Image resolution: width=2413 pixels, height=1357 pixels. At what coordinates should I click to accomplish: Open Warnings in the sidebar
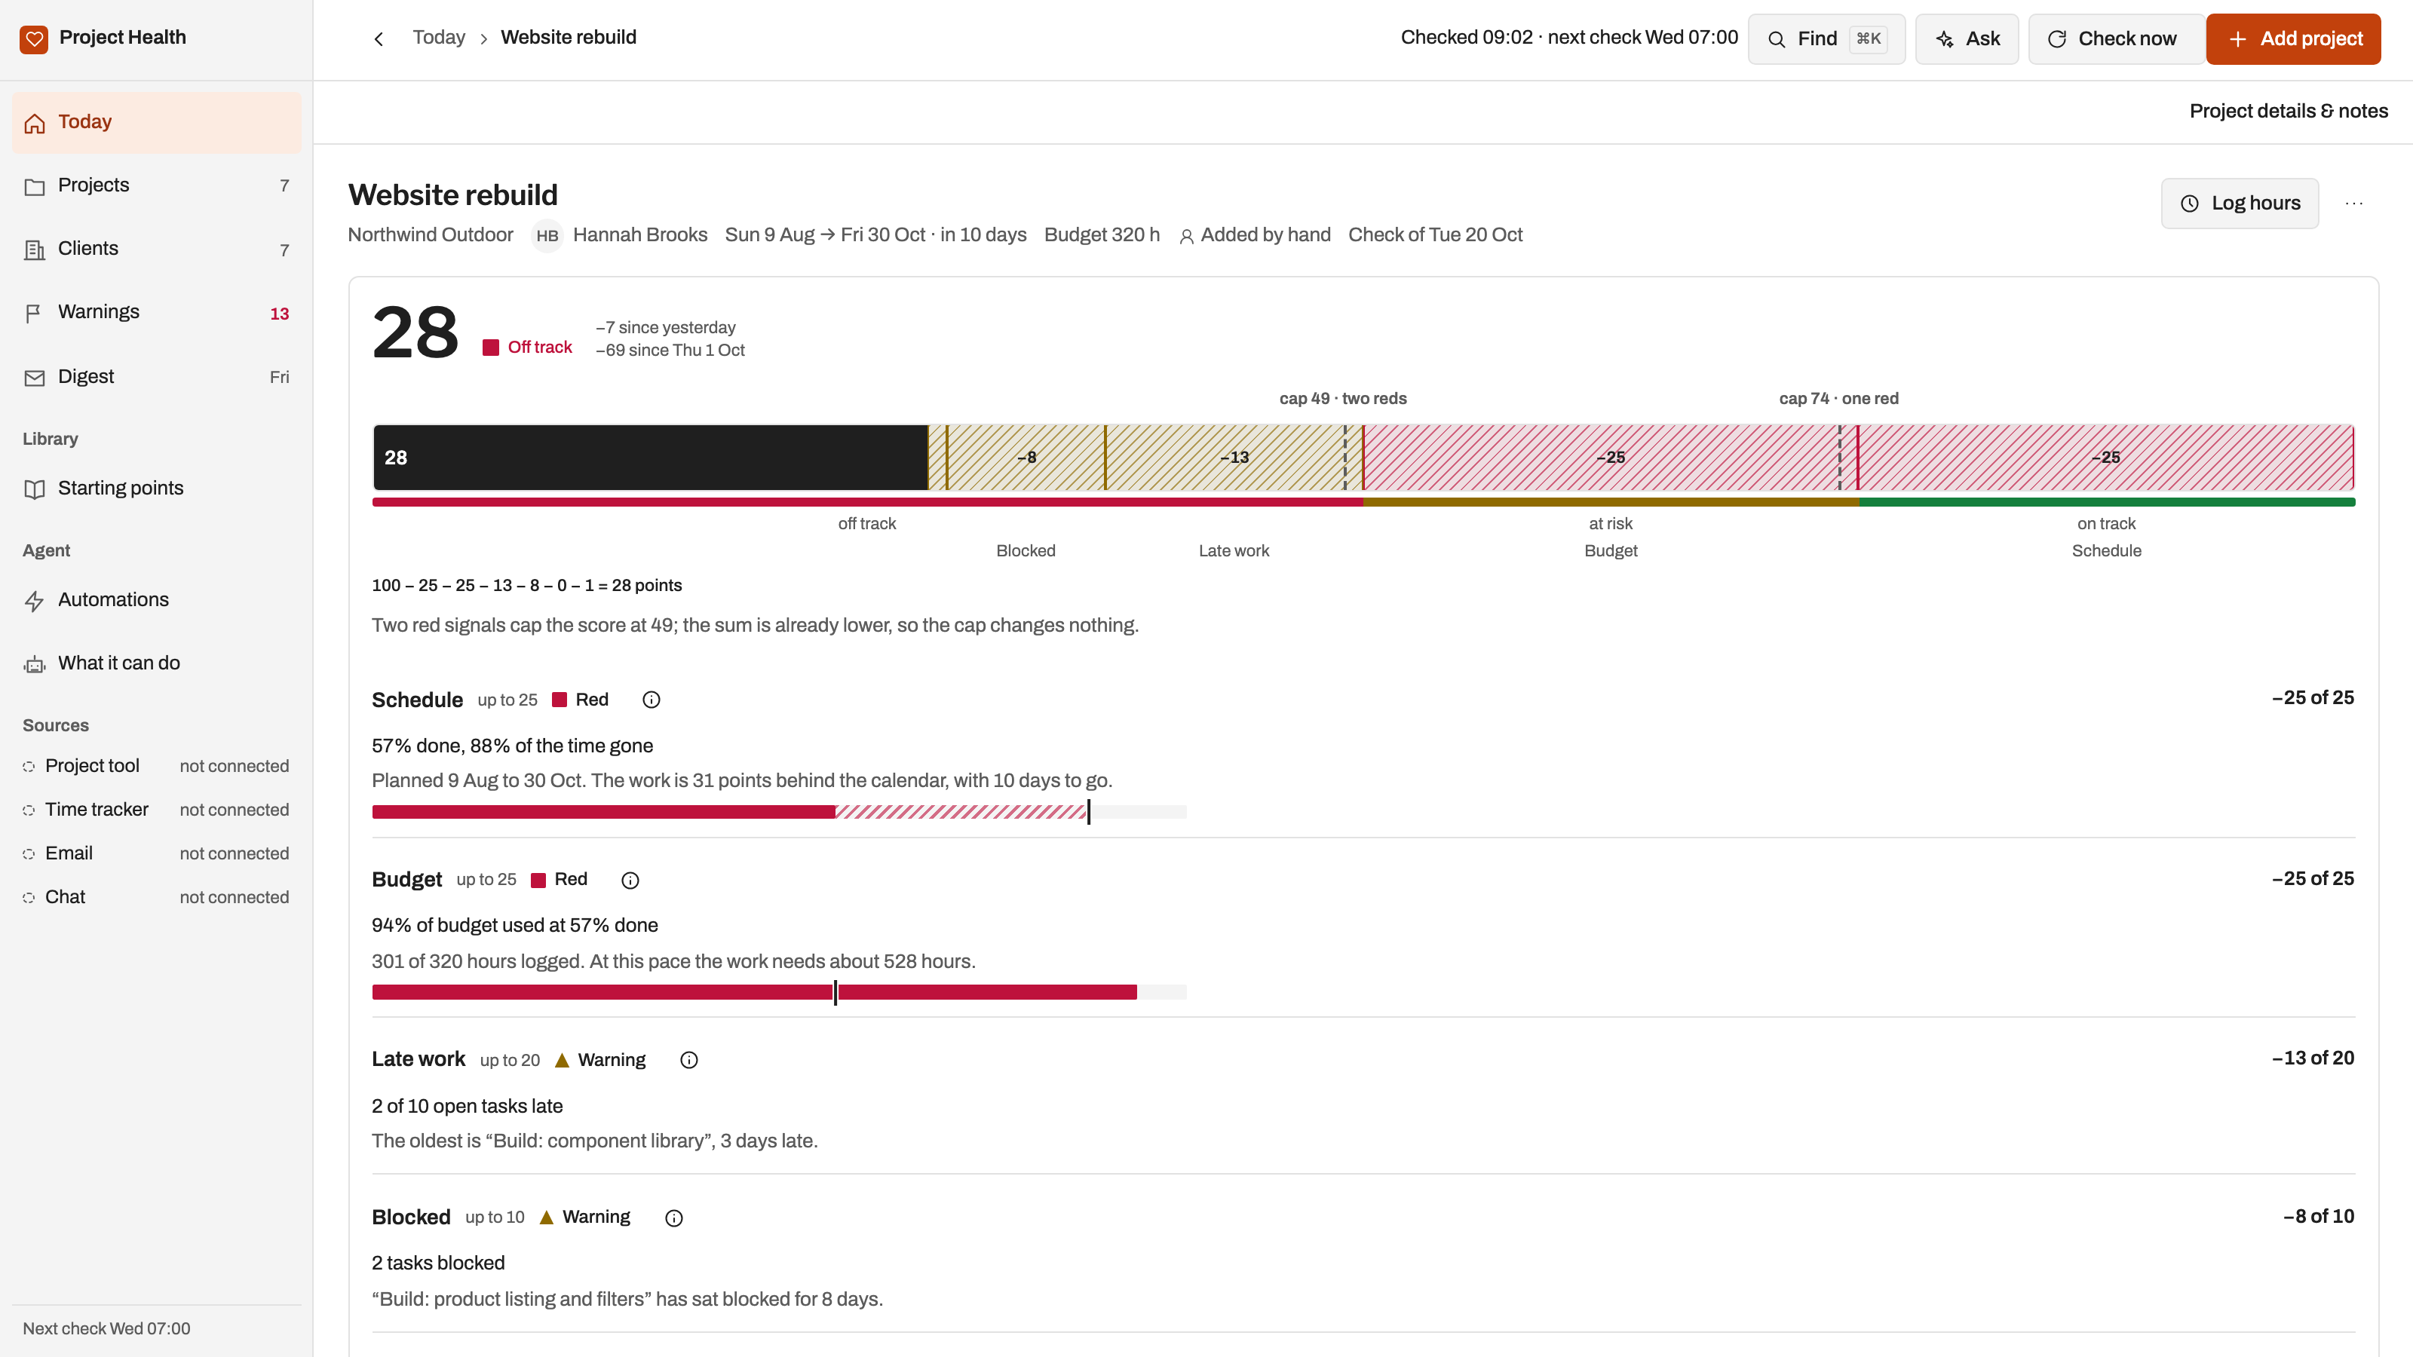pos(156,313)
